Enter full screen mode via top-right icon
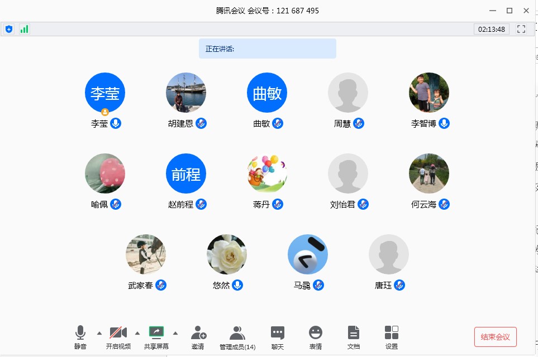 pos(521,29)
